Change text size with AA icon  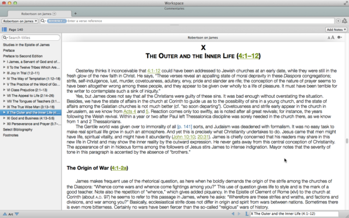(331, 37)
